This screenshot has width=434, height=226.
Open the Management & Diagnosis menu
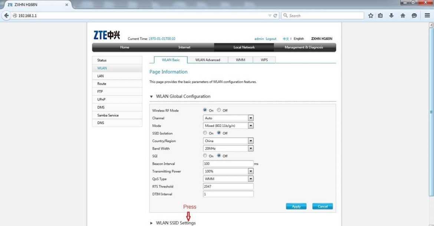(x=304, y=47)
